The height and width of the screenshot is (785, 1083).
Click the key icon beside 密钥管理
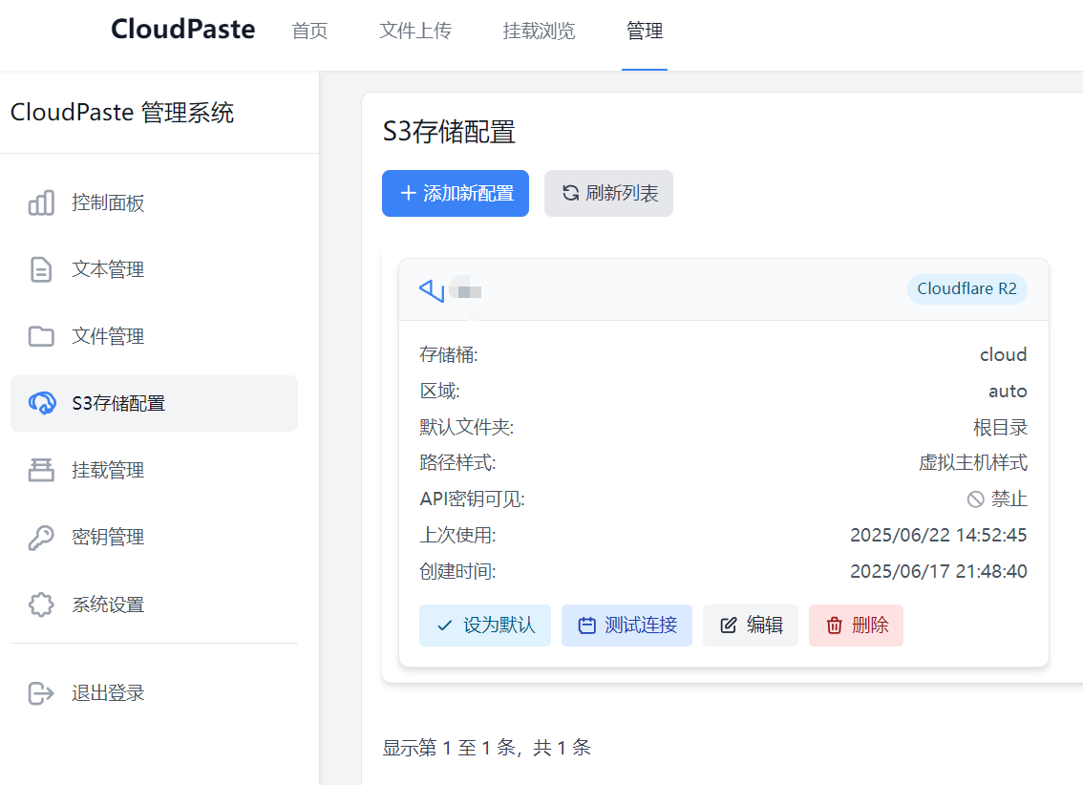pos(41,538)
